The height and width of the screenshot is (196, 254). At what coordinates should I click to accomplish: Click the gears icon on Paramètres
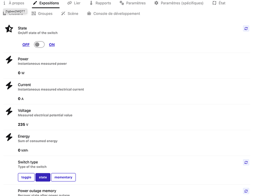pyautogui.click(x=122, y=3)
